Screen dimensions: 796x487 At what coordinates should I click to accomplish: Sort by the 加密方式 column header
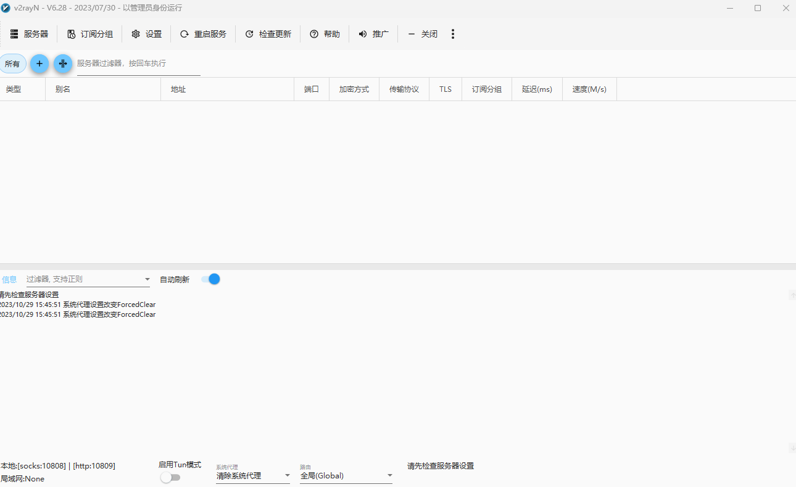tap(354, 89)
